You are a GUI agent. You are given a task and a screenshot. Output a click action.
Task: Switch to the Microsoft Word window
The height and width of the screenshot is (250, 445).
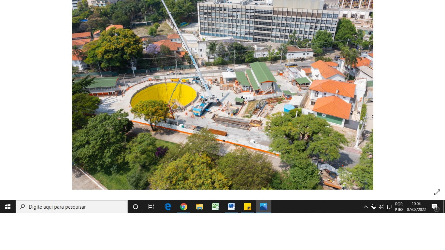pos(231,207)
